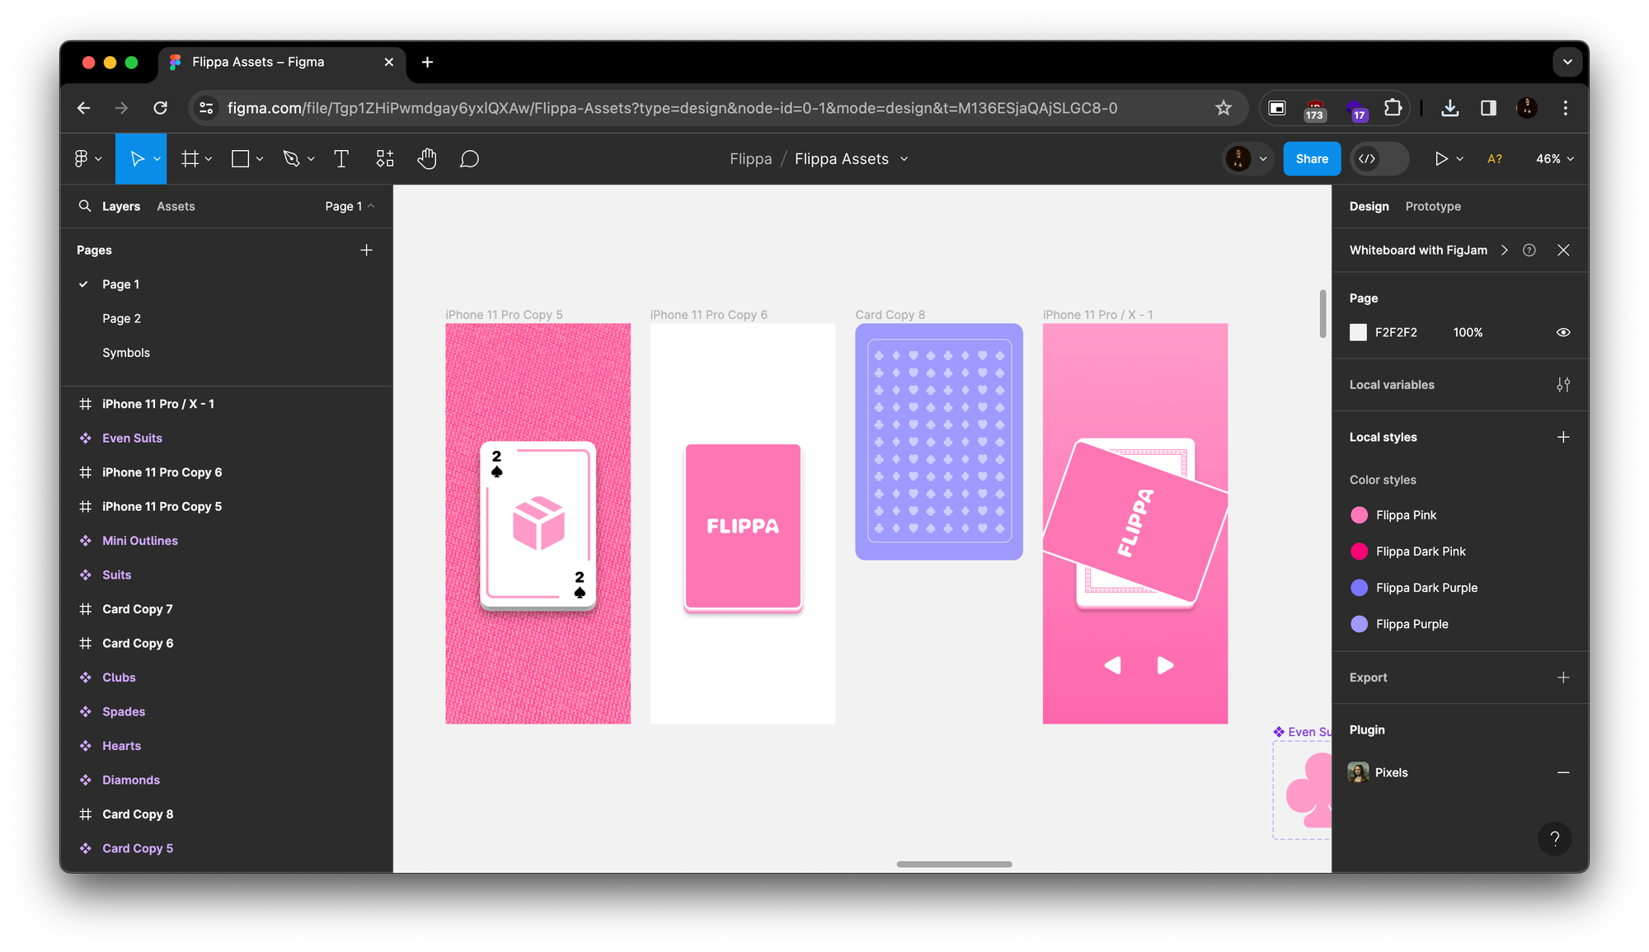Click the FigJam info question icon
Viewport: 1649px width, 952px height.
[x=1529, y=250]
